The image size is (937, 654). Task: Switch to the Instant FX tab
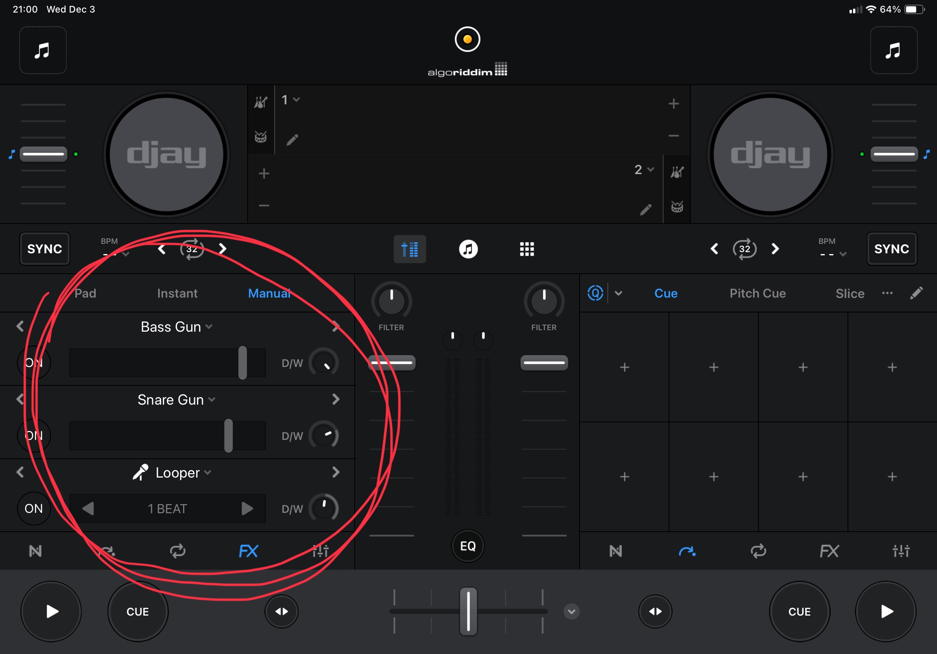(x=177, y=293)
